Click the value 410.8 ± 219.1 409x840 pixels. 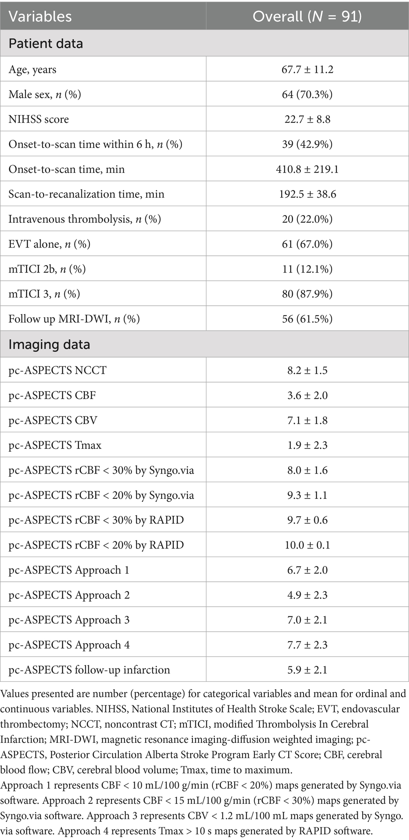coord(307,169)
